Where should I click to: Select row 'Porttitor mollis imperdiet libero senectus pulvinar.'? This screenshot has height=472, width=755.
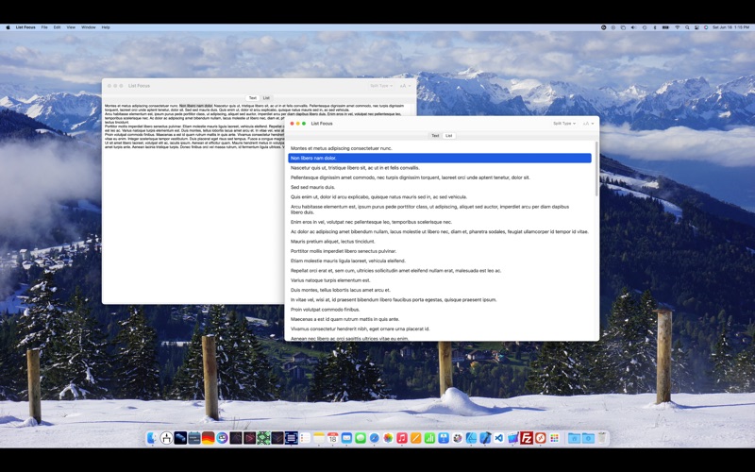coord(440,251)
